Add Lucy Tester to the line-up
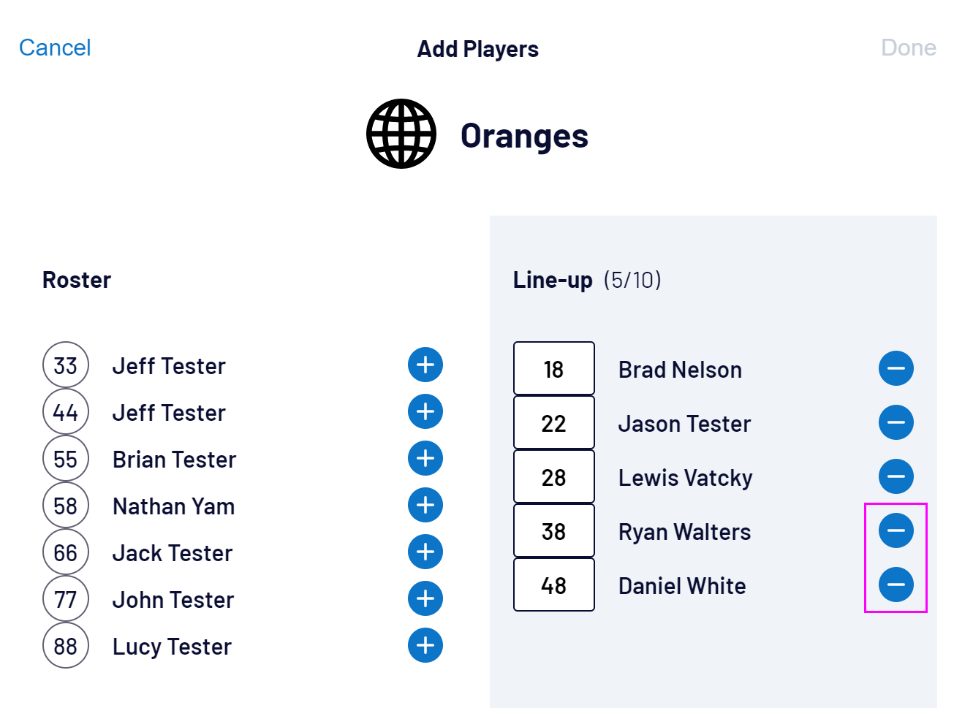 [425, 646]
